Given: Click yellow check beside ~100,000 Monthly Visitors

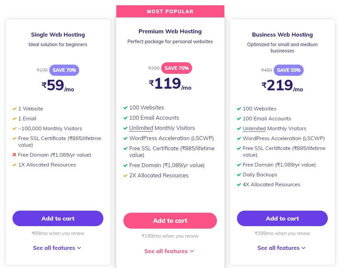Looking at the screenshot, I should coord(15,129).
